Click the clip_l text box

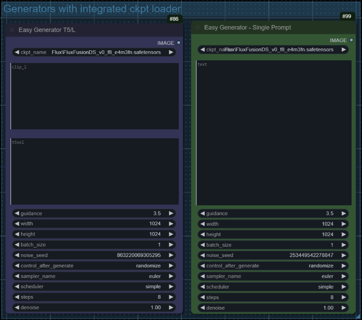tap(94, 96)
